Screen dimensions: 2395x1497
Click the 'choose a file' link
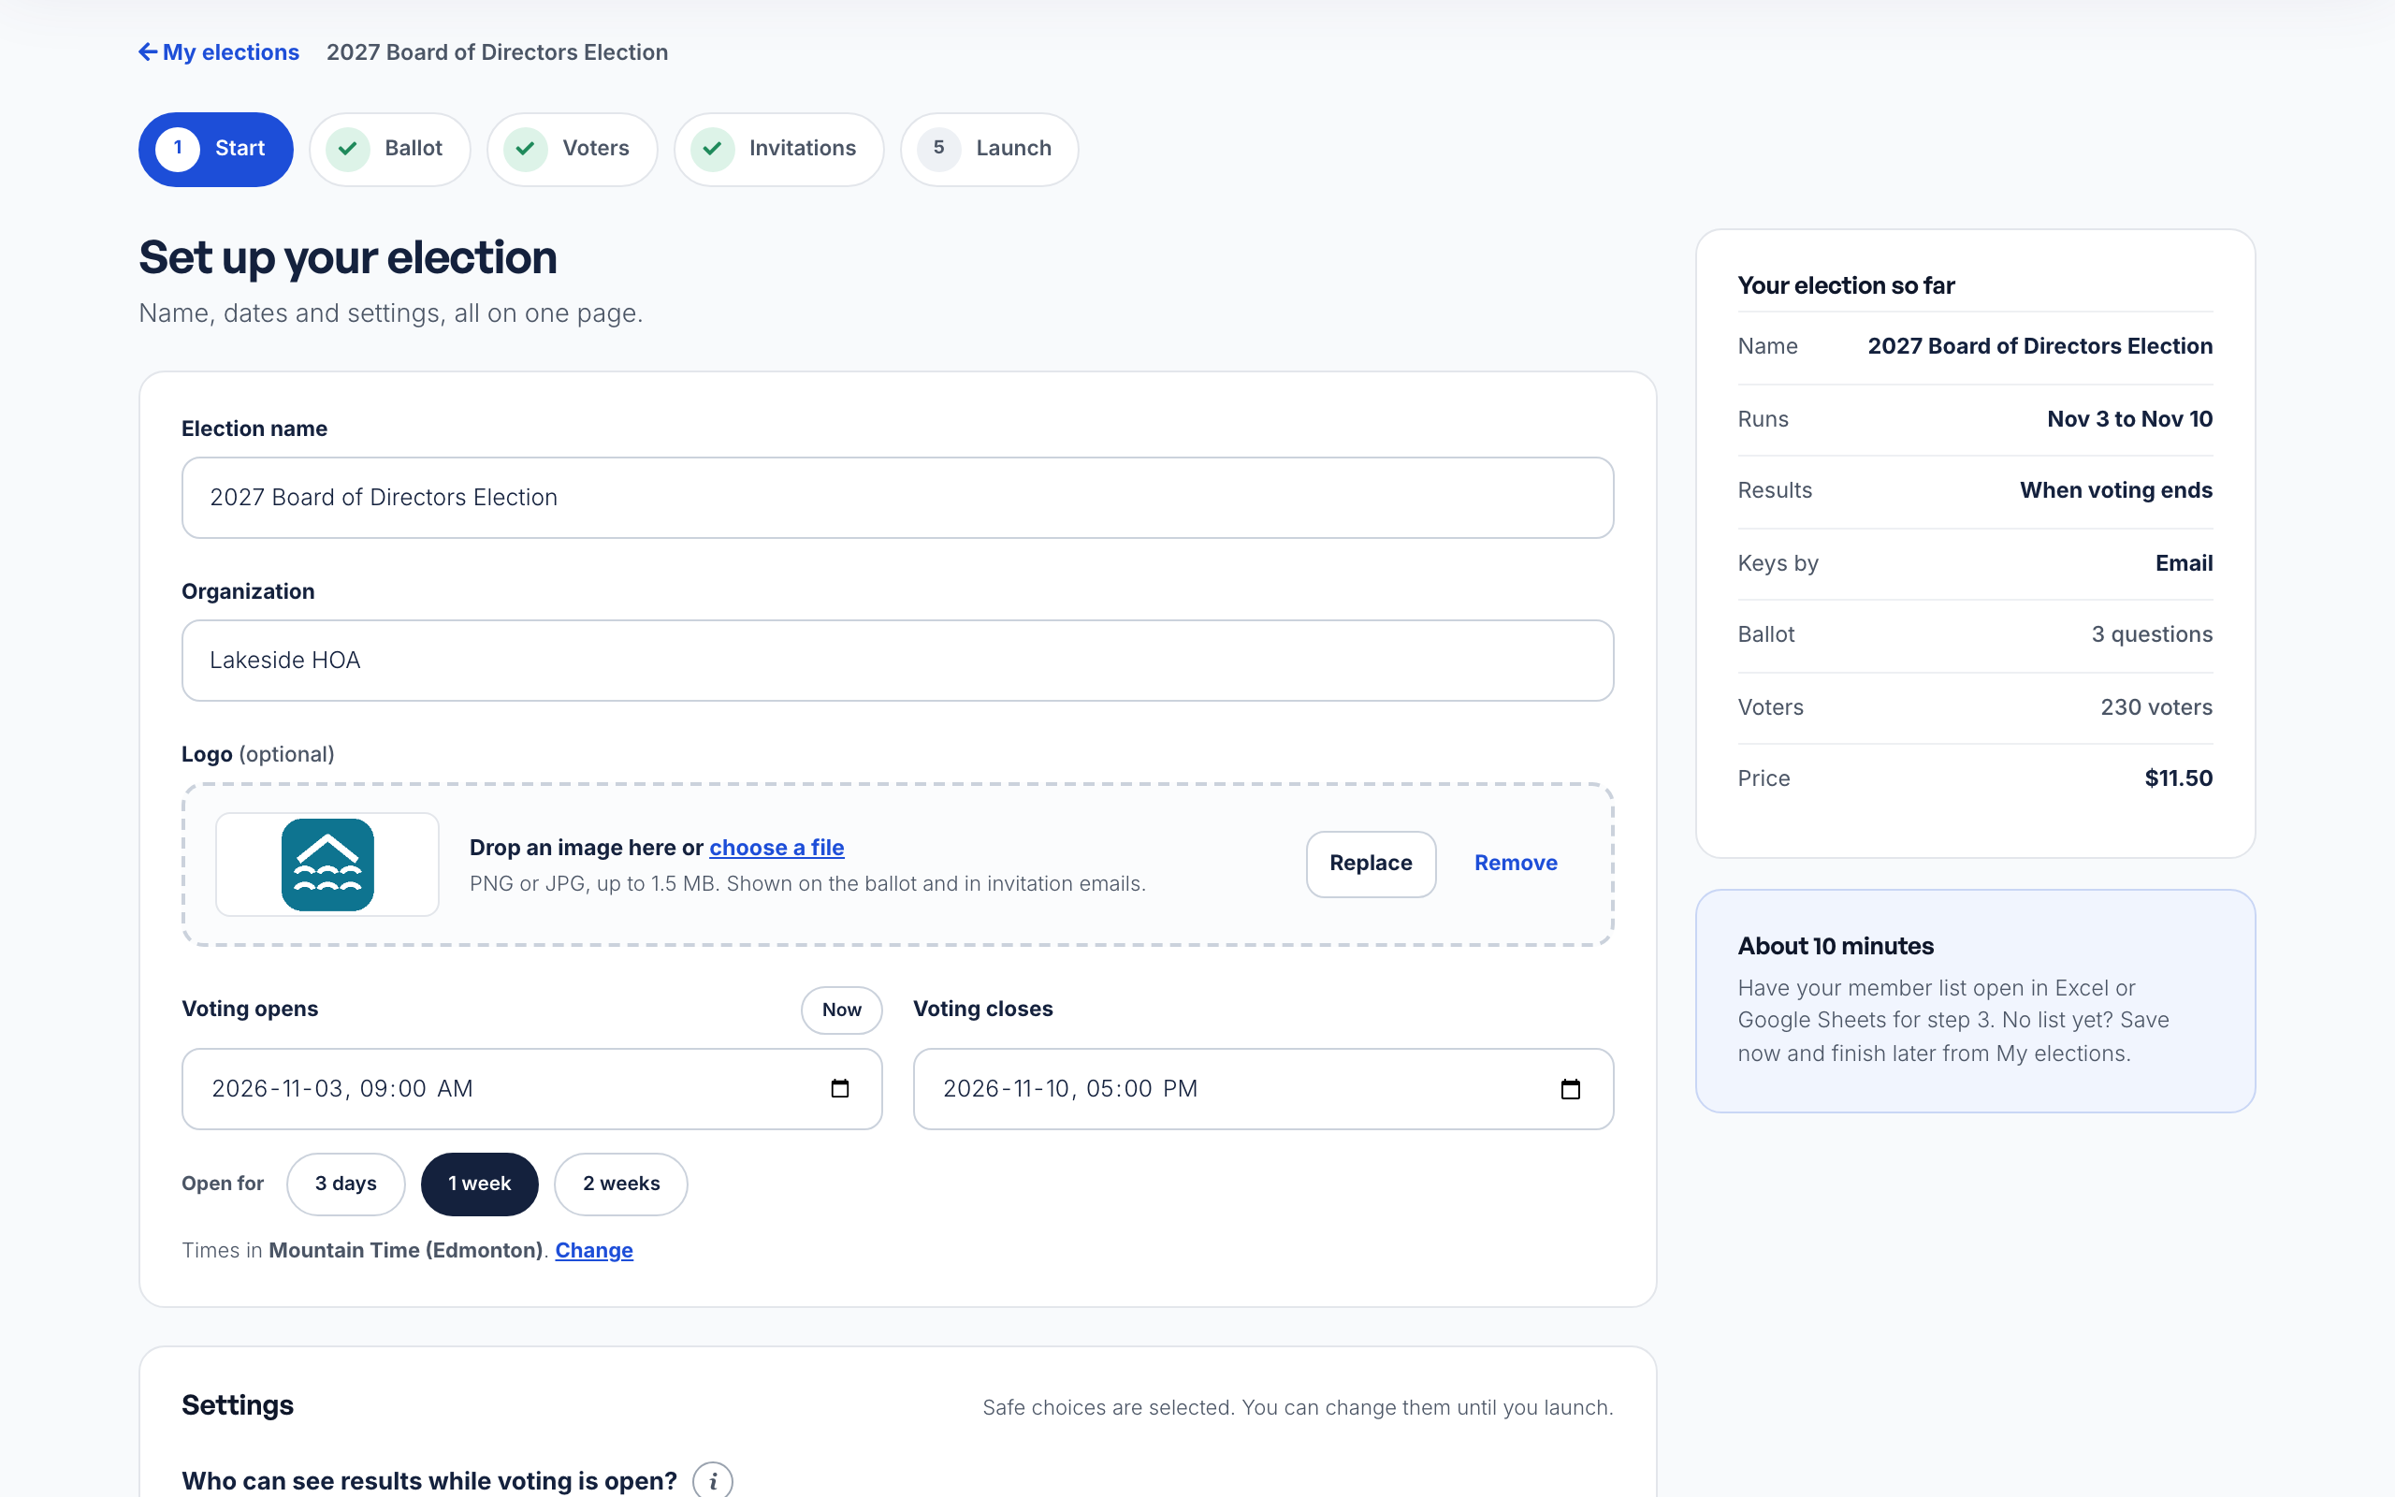[777, 848]
